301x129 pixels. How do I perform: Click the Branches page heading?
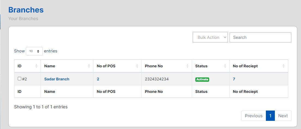point(26,10)
